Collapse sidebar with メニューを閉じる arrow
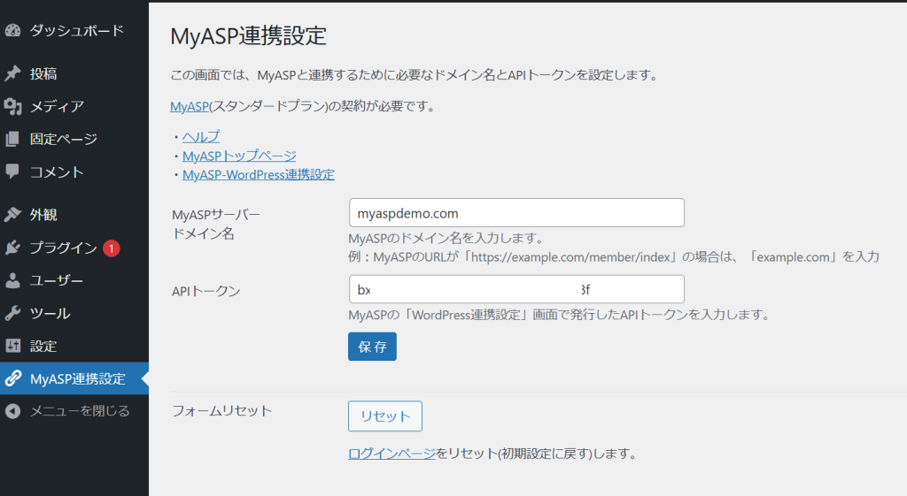Screen dimensions: 907x496 point(12,411)
